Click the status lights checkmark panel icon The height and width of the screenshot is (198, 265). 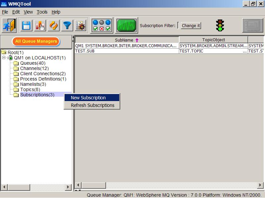(102, 25)
